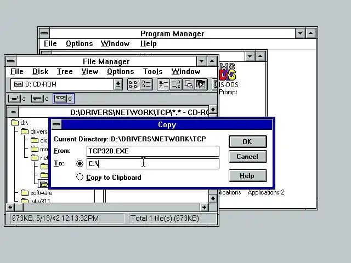Select the wfw311 folder in tree
Screen dimensions: 351x263
point(35,201)
